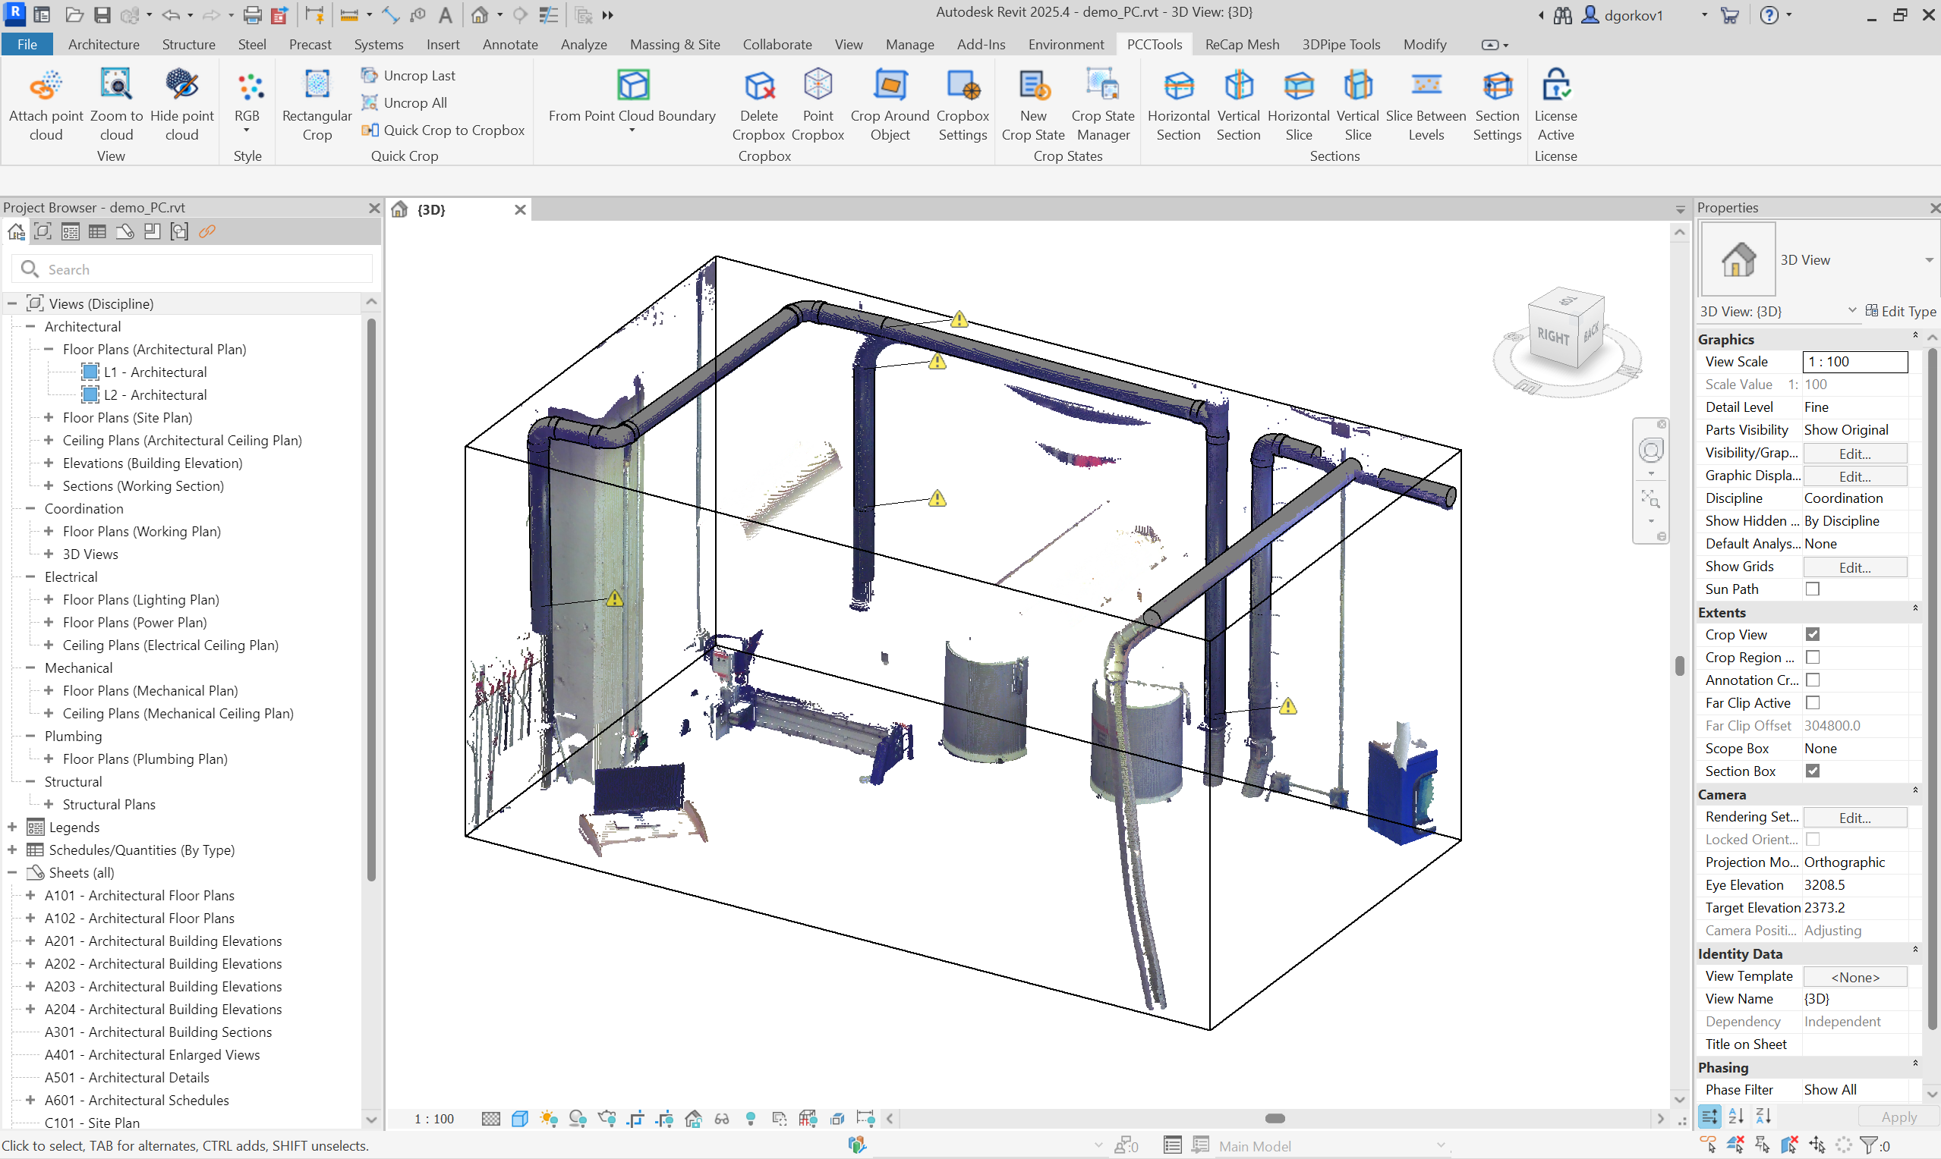
Task: Select L1 - Architectural floor plan
Action: pos(155,372)
